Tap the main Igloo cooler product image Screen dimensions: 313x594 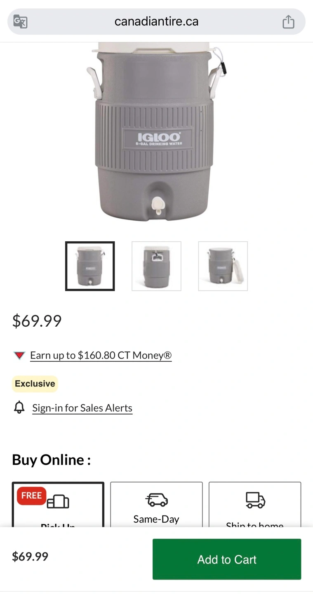tap(156, 132)
